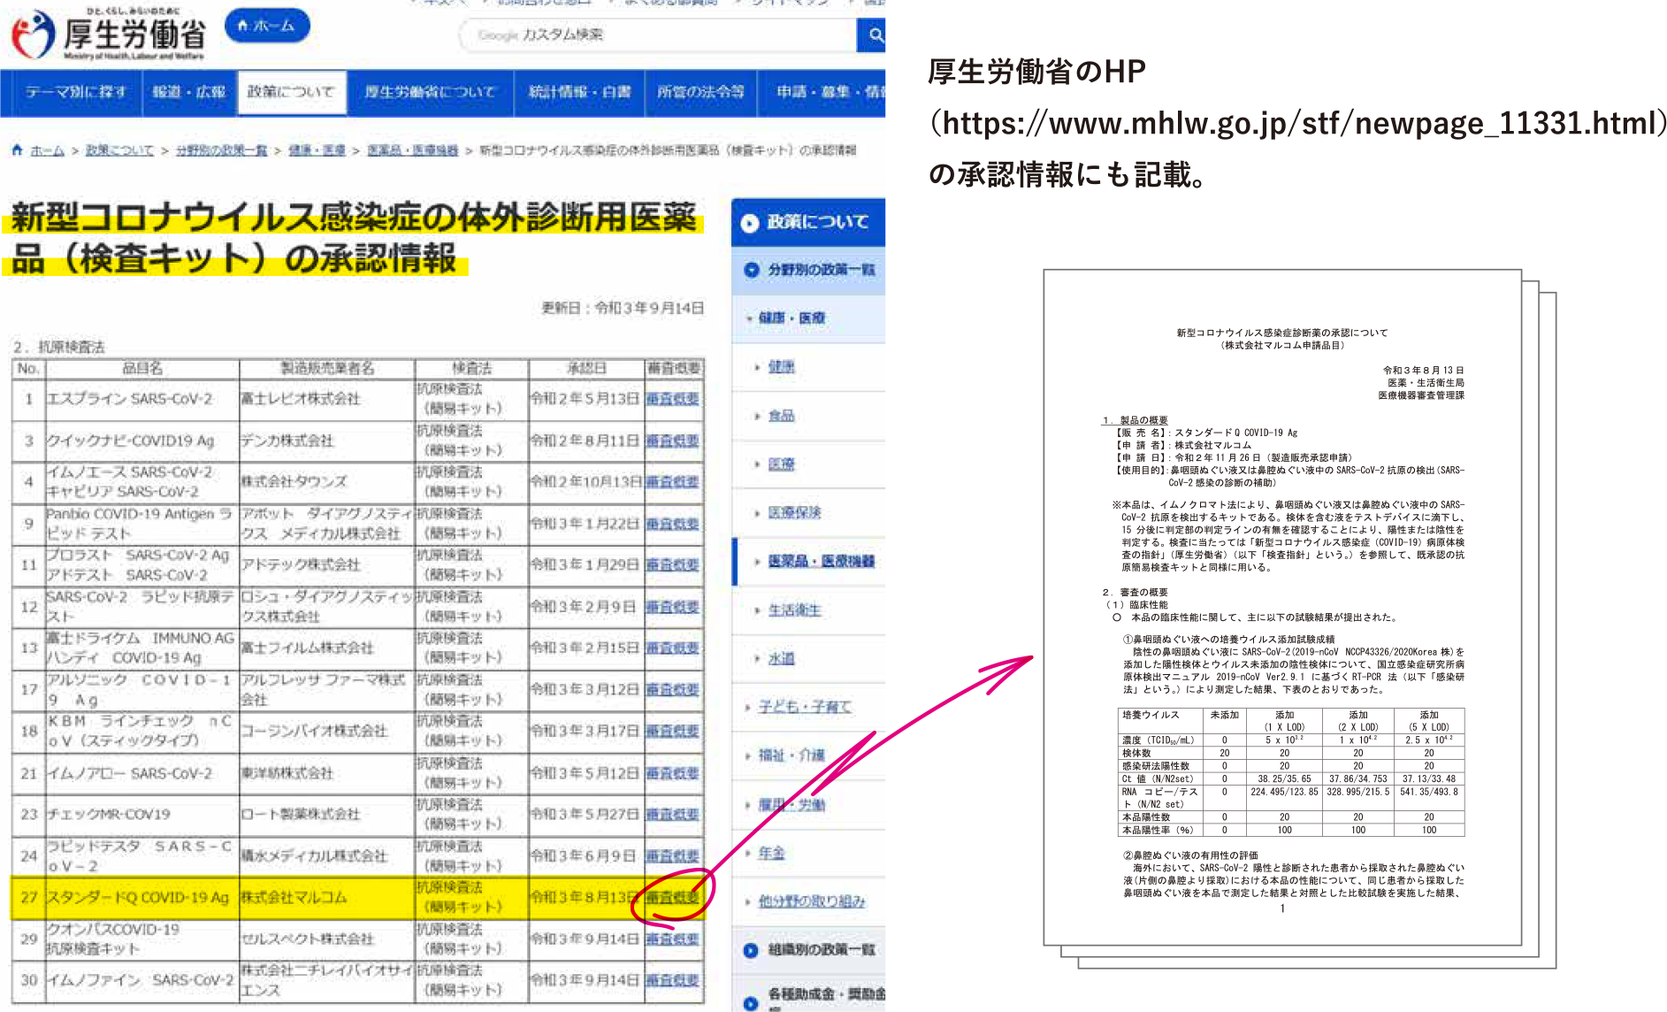Image resolution: width=1667 pixels, height=1012 pixels.
Task: Open the ホーム home button in header
Action: click(x=267, y=26)
